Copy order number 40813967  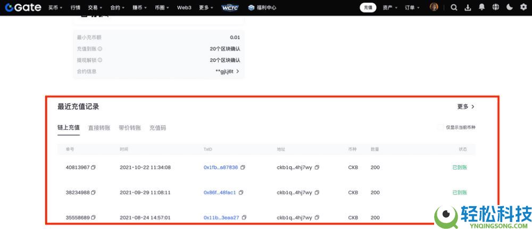click(x=94, y=167)
